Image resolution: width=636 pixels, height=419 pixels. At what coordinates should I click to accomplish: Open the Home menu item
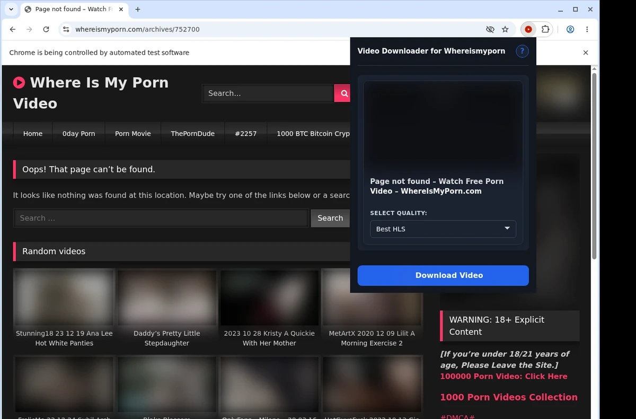33,134
